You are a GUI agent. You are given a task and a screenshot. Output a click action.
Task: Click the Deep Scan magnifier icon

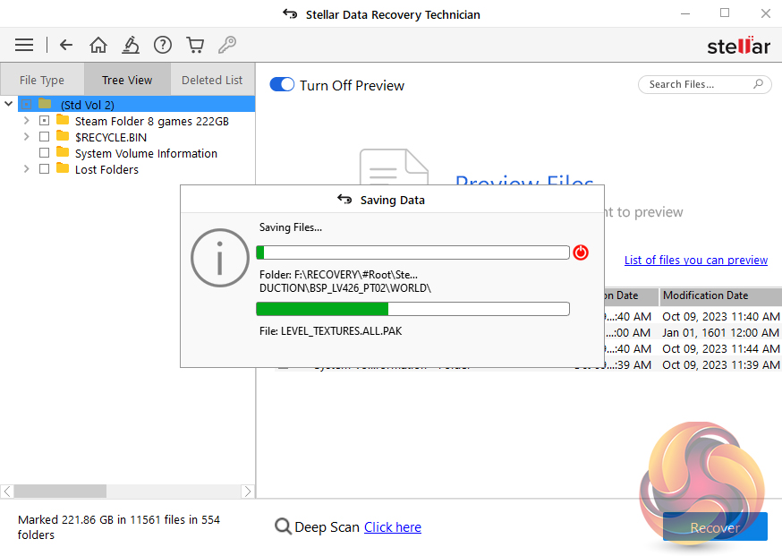tap(283, 526)
